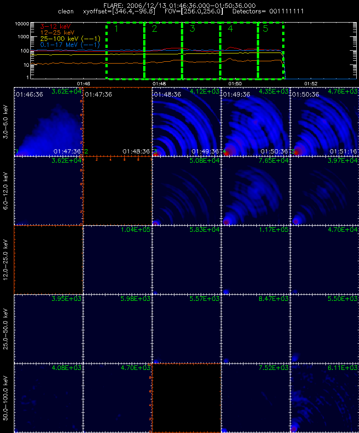The width and height of the screenshot is (359, 433).
Task: Select the 25.0-50.0 keV image peaking at 5.57E+03
Action: coord(186,329)
